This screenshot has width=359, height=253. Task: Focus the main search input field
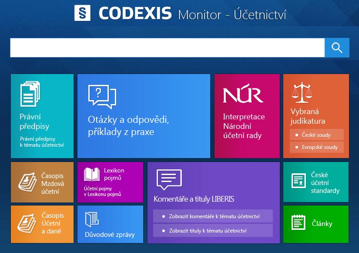(x=168, y=47)
